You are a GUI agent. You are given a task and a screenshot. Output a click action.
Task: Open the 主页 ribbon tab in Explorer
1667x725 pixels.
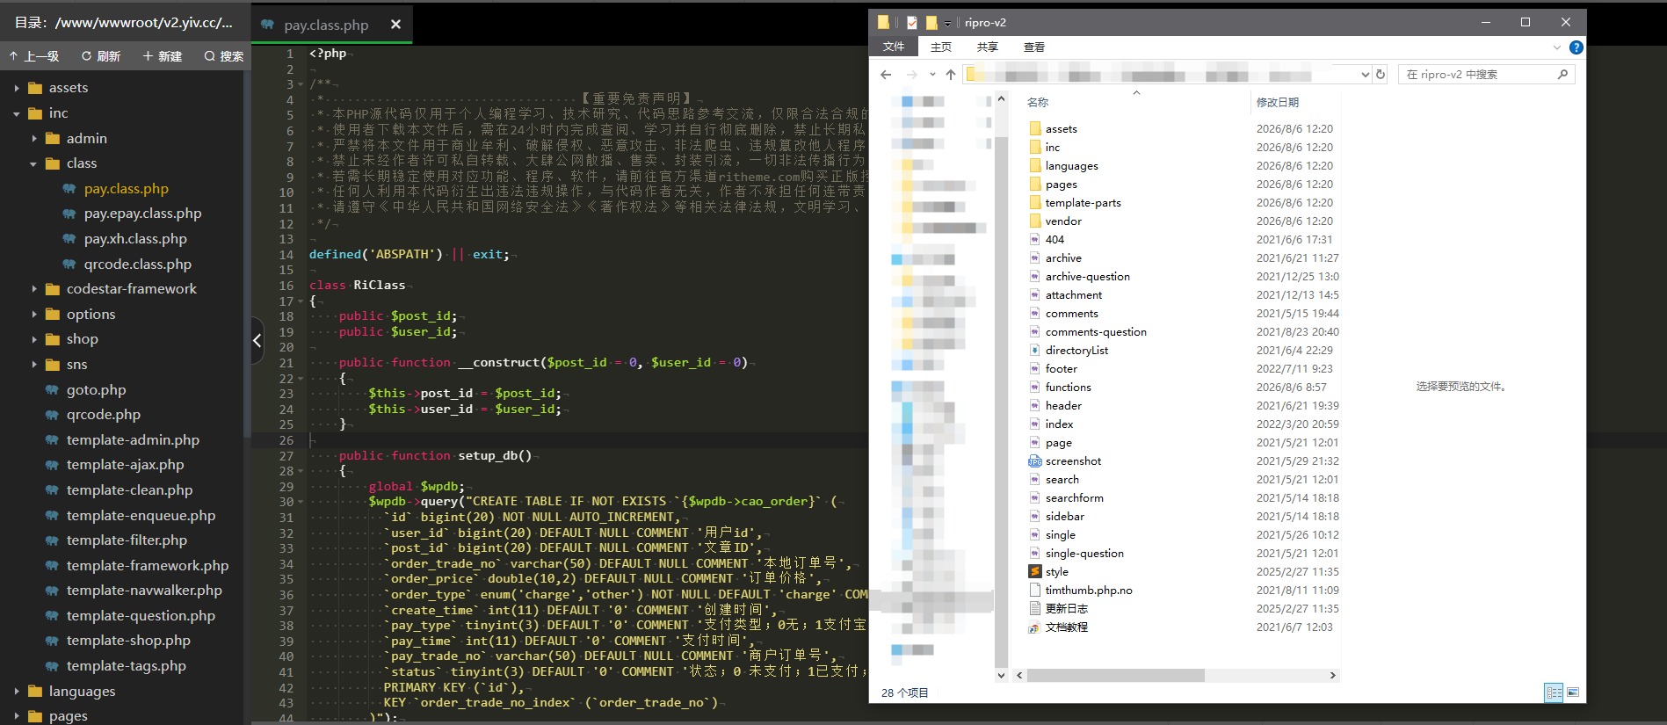point(941,47)
